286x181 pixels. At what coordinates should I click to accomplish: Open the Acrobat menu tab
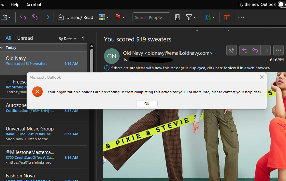coord(34,5)
